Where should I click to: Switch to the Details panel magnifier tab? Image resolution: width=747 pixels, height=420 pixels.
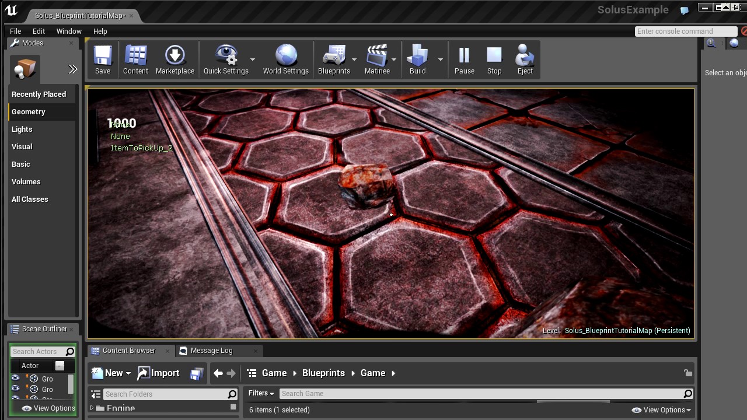[711, 43]
